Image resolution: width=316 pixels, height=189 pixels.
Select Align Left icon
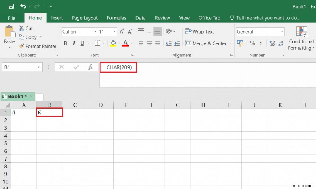[x=141, y=43]
